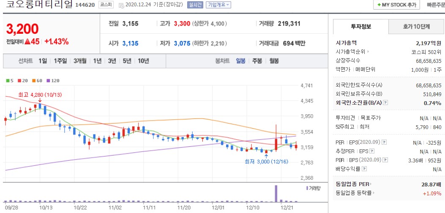Image resolution: width=445 pixels, height=213 pixels.
Task: Click the 거래량 value 219,311
Action: click(289, 24)
